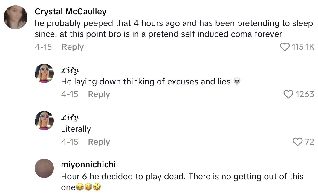The width and height of the screenshot is (318, 194).
Task: Reply to Lily's "excuses and lies" comment
Action: [99, 94]
